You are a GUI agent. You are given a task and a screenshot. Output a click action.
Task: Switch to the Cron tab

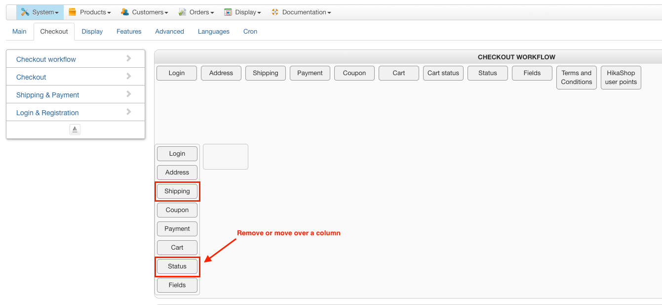point(250,31)
